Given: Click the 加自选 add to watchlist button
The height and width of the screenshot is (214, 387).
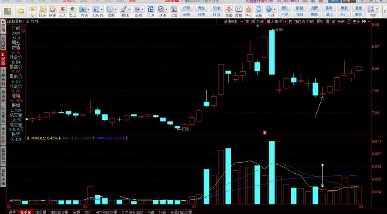Looking at the screenshot, I should [x=300, y=21].
